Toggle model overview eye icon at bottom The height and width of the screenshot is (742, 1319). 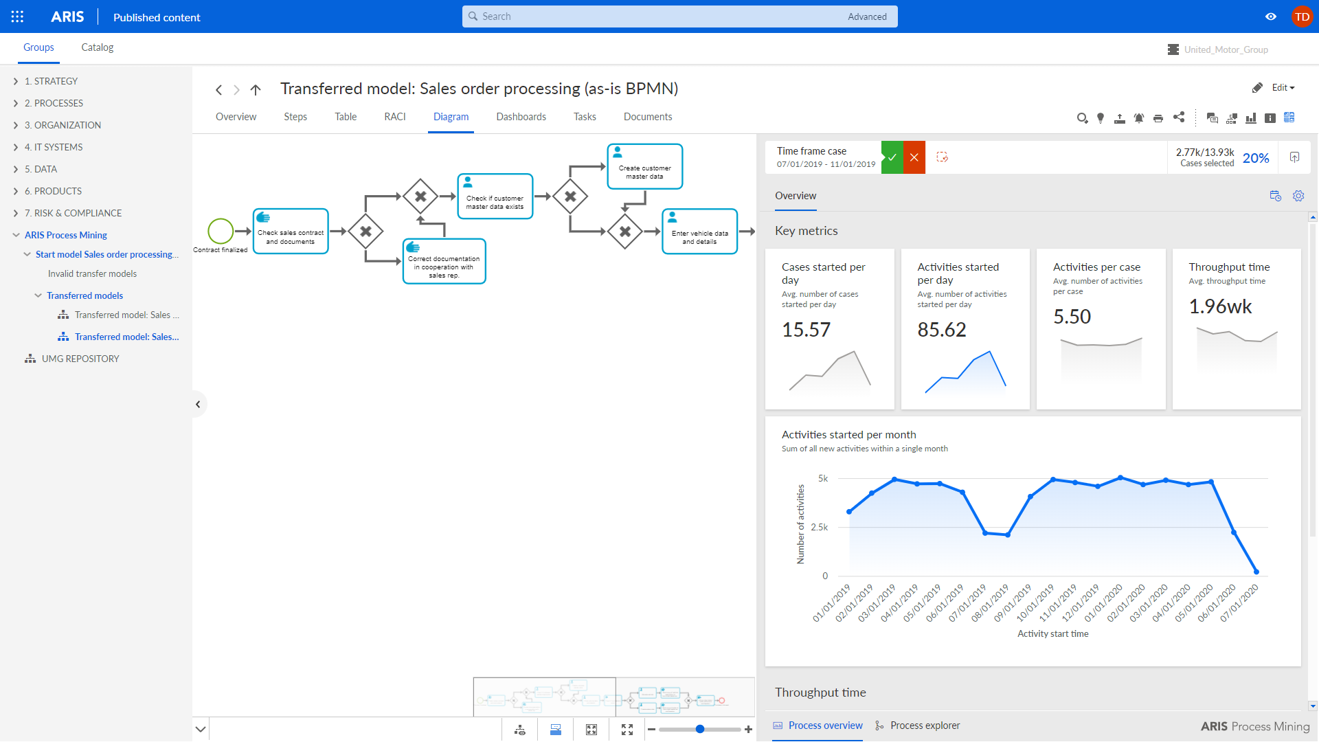pyautogui.click(x=520, y=730)
